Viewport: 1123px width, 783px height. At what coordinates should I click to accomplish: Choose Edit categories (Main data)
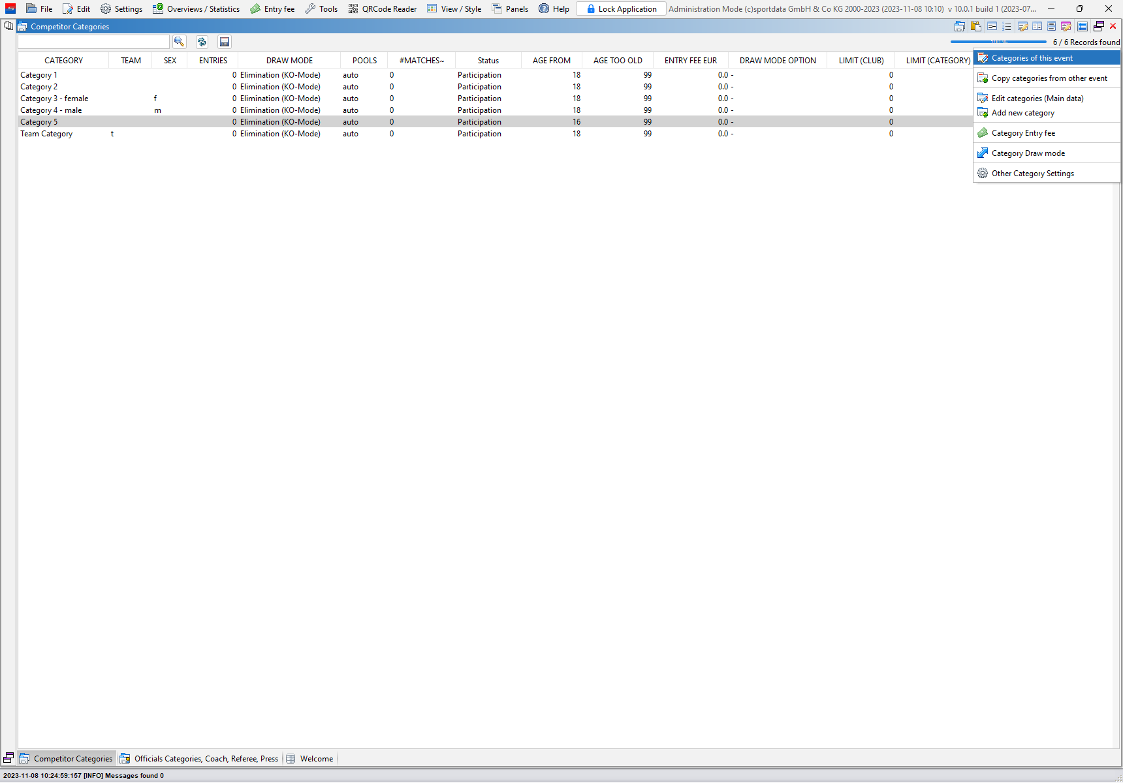pos(1047,99)
